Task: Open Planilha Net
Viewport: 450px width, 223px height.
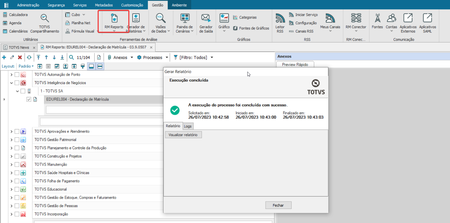Action: (x=78, y=23)
